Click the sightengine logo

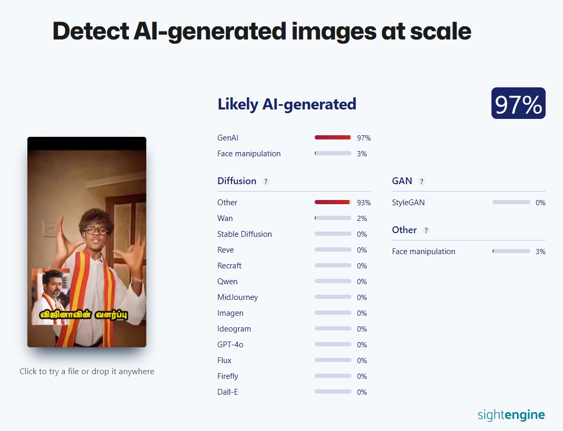[511, 415]
